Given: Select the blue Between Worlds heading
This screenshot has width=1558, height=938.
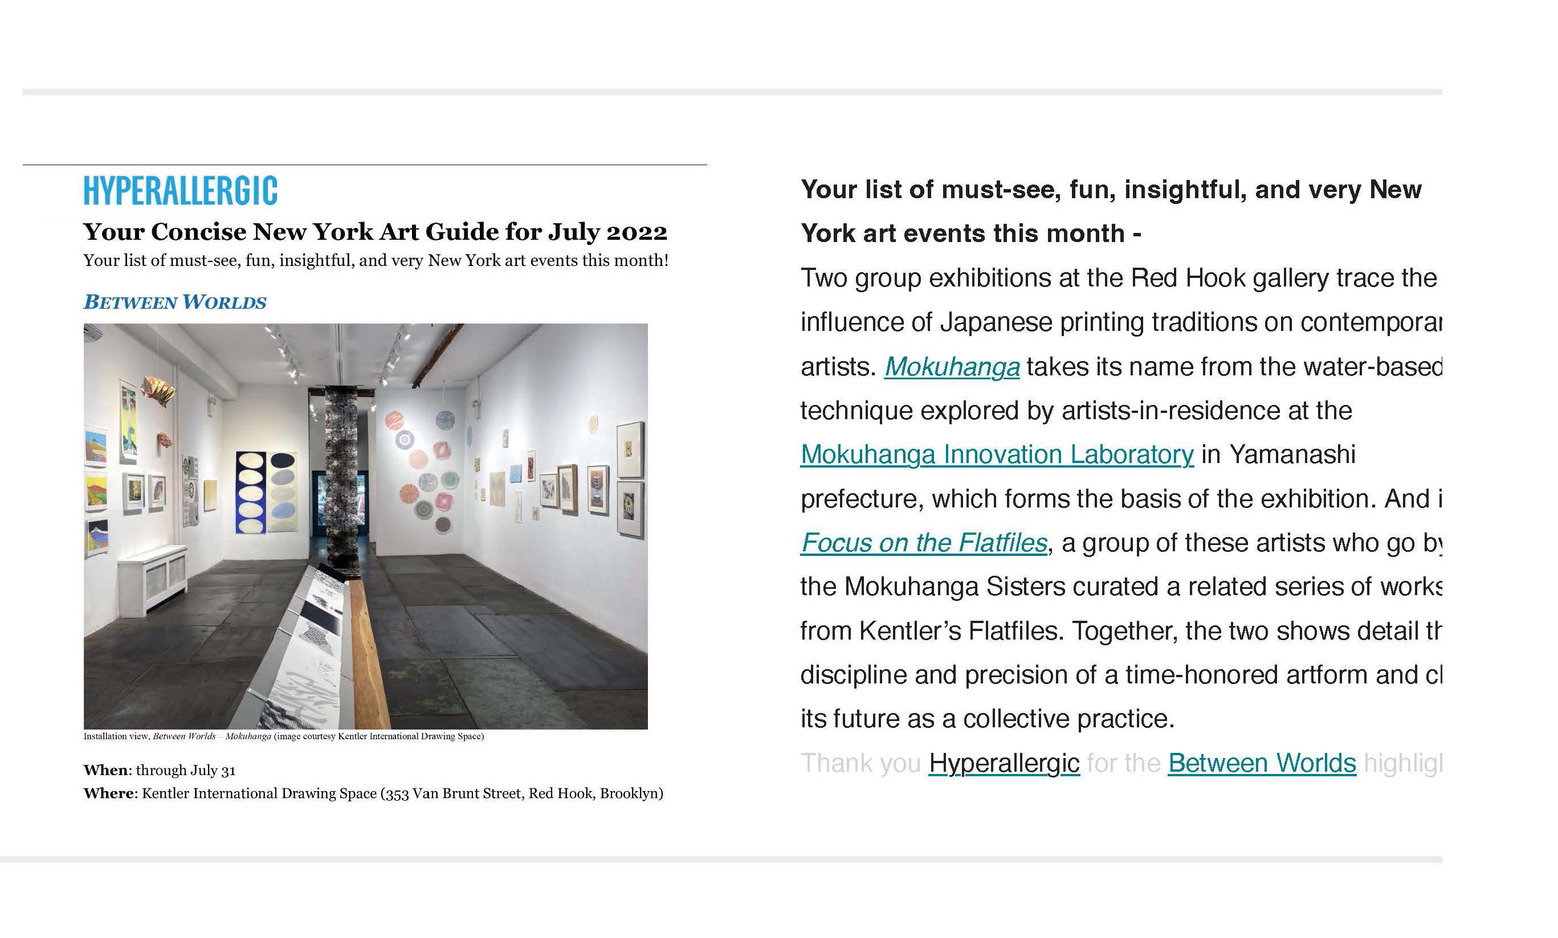Looking at the screenshot, I should tap(175, 302).
